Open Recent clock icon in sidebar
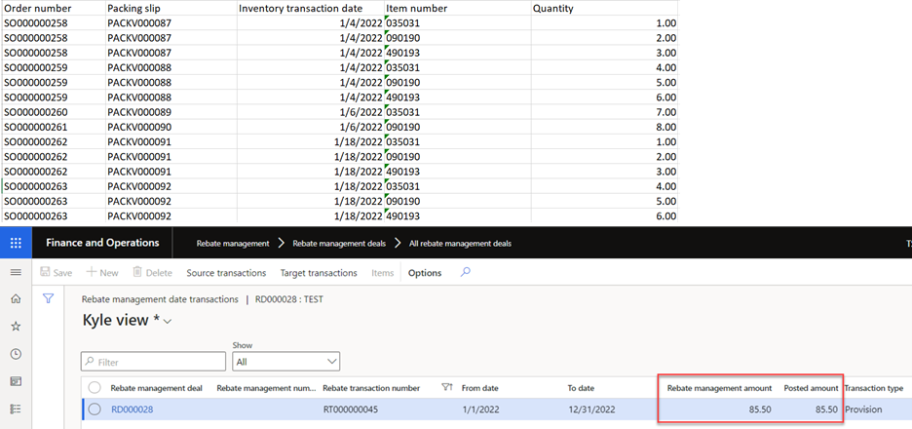This screenshot has width=912, height=429. (x=16, y=354)
